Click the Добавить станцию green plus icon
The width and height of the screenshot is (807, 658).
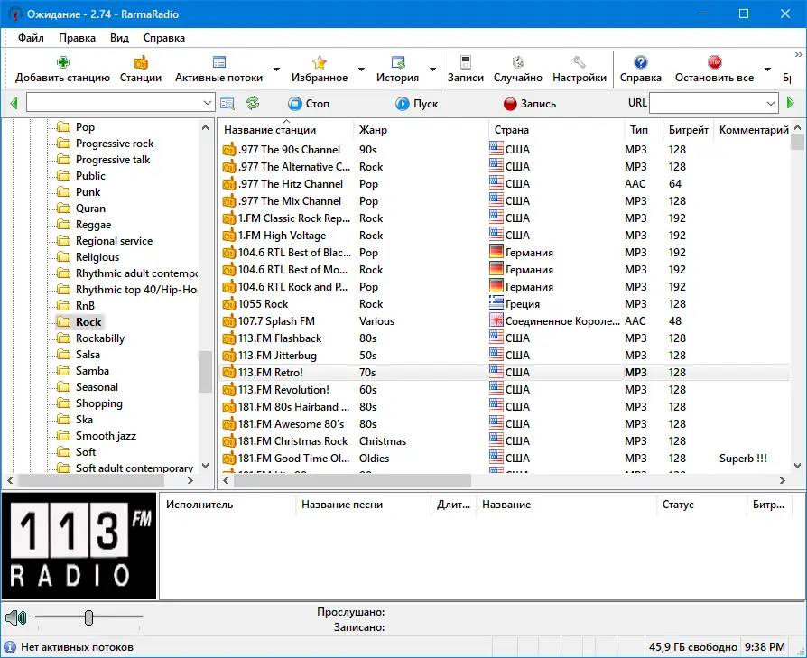[63, 60]
